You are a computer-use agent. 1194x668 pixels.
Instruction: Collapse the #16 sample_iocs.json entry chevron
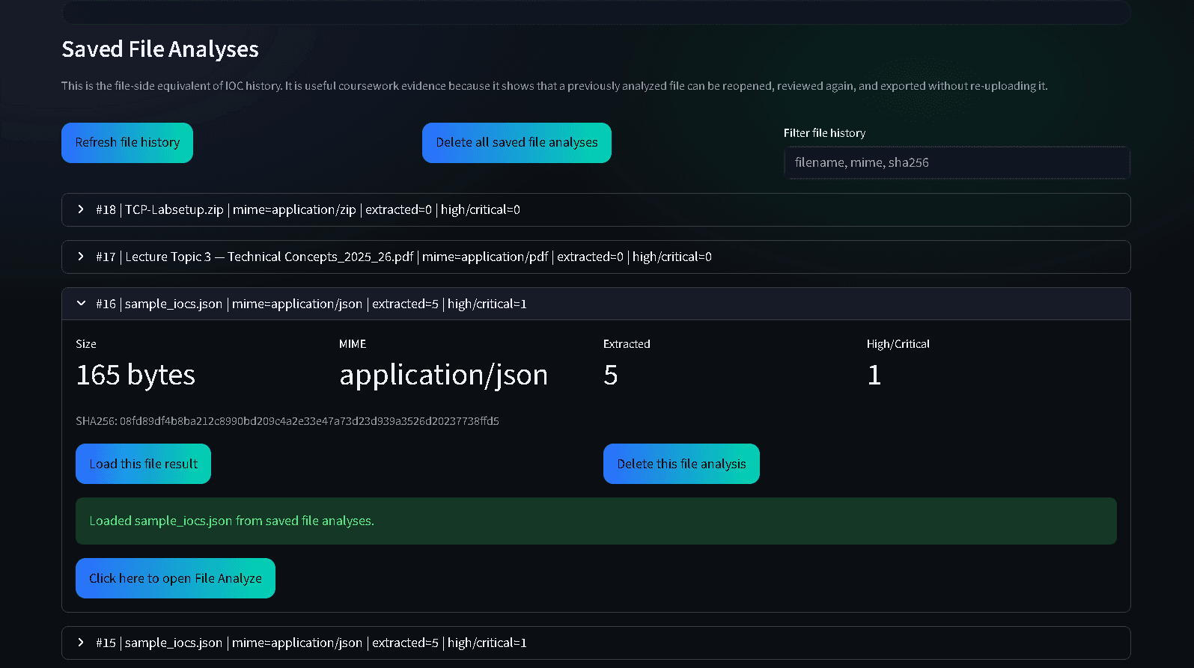tap(81, 304)
